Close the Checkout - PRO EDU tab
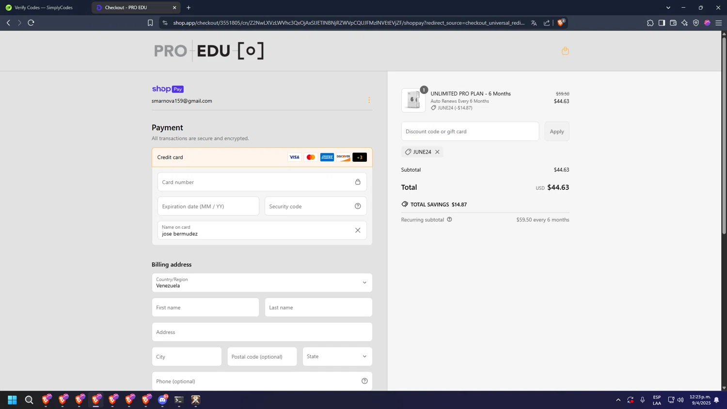 pos(174,8)
